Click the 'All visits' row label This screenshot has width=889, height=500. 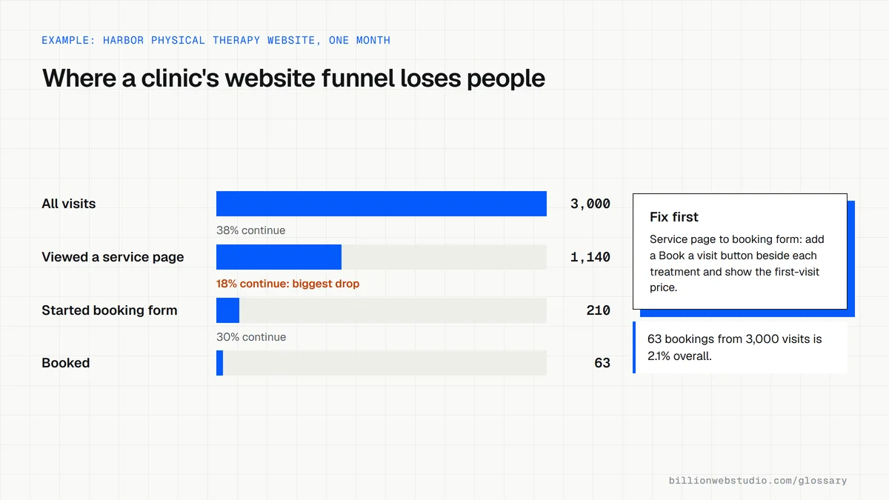tap(69, 204)
